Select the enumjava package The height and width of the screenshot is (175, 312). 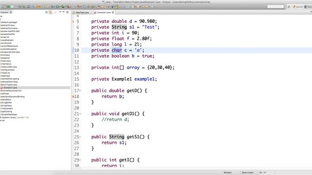click(x=5, y=55)
